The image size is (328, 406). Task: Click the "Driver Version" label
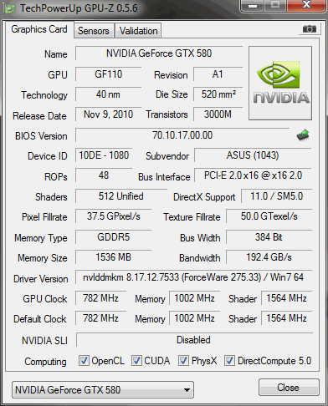point(41,279)
